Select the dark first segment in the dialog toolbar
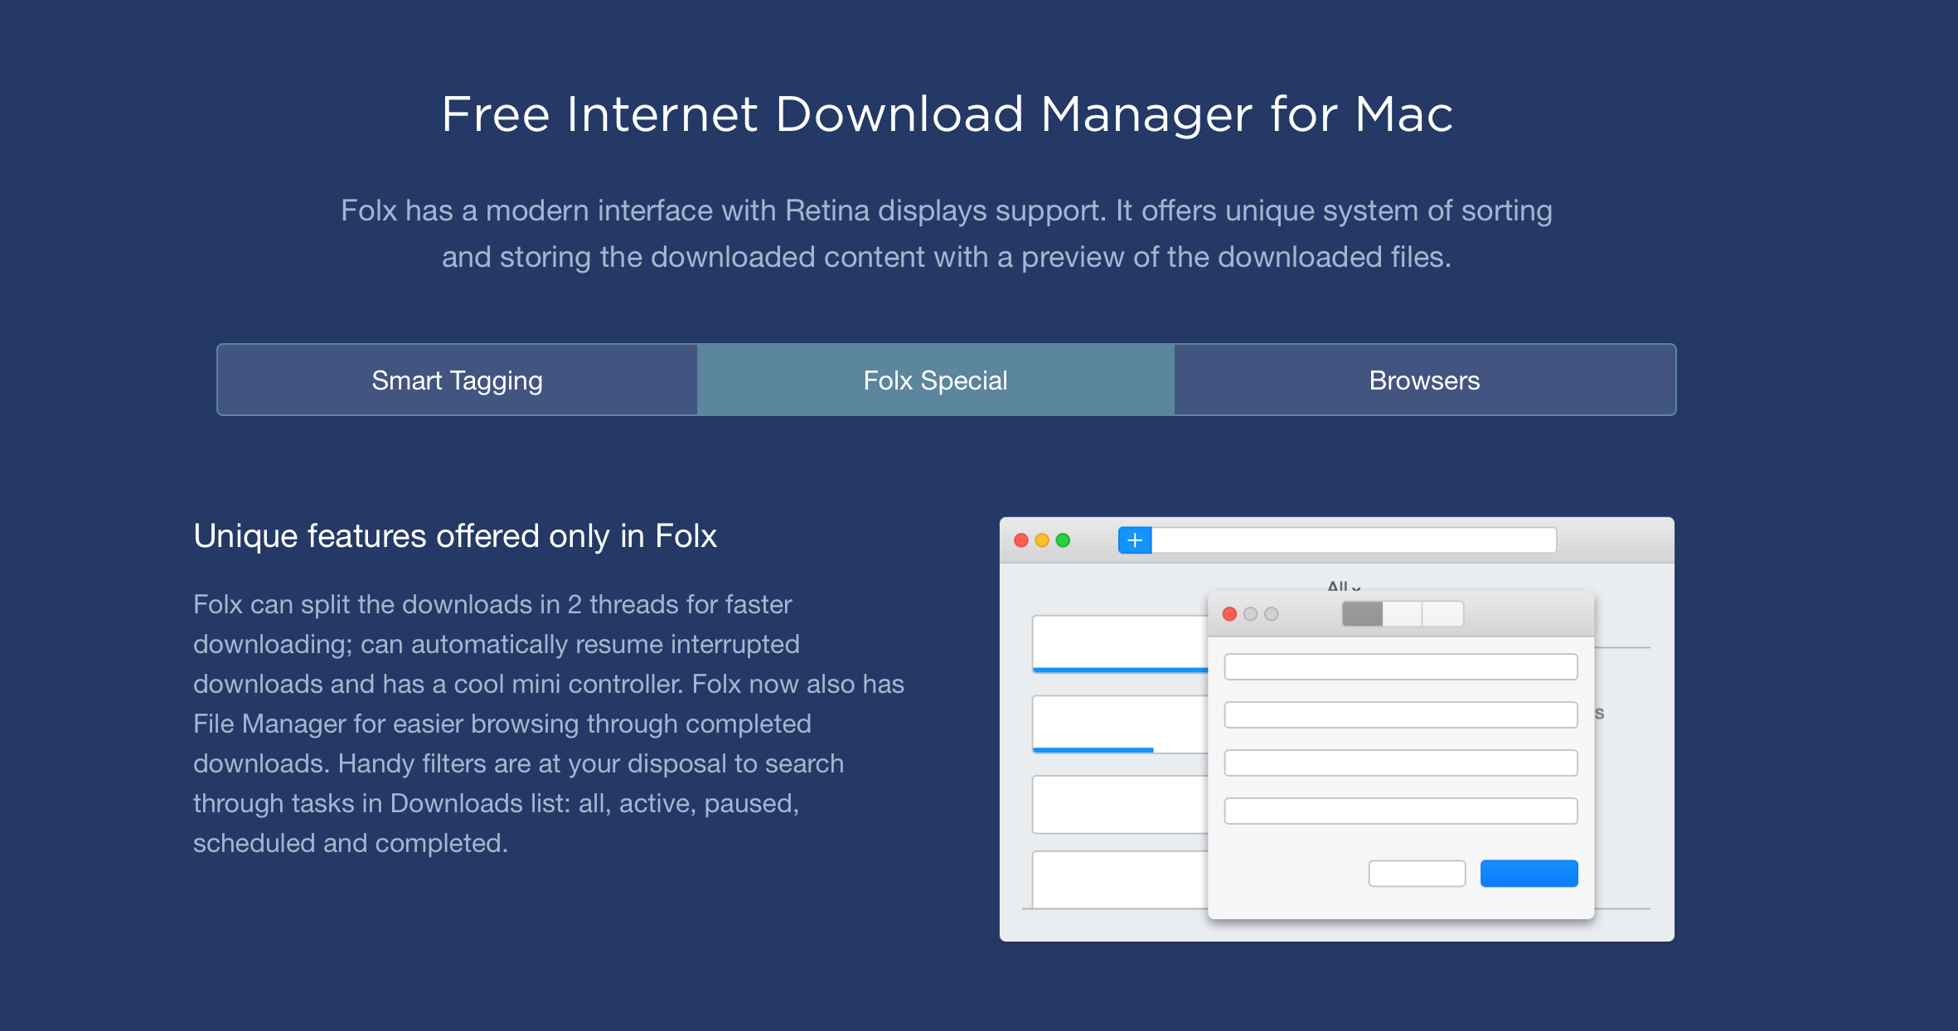 [1362, 614]
